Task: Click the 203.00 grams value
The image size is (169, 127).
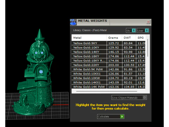Action: 114,65
